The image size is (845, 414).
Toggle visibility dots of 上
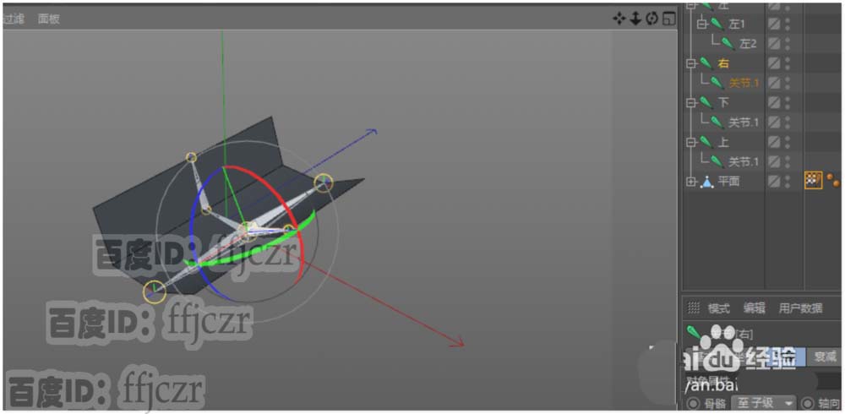pyautogui.click(x=788, y=142)
